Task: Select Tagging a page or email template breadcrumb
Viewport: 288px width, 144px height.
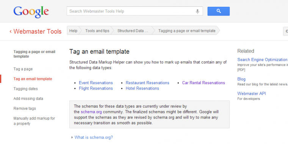Action: click(x=187, y=31)
